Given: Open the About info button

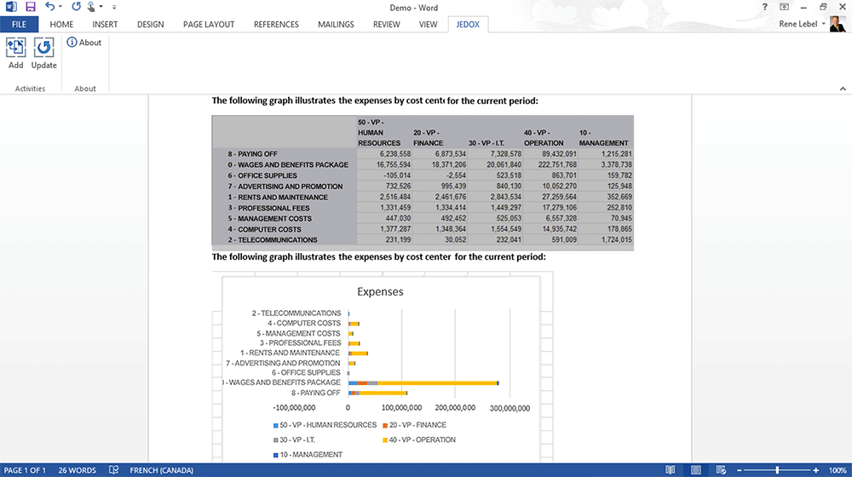Looking at the screenshot, I should (x=84, y=43).
